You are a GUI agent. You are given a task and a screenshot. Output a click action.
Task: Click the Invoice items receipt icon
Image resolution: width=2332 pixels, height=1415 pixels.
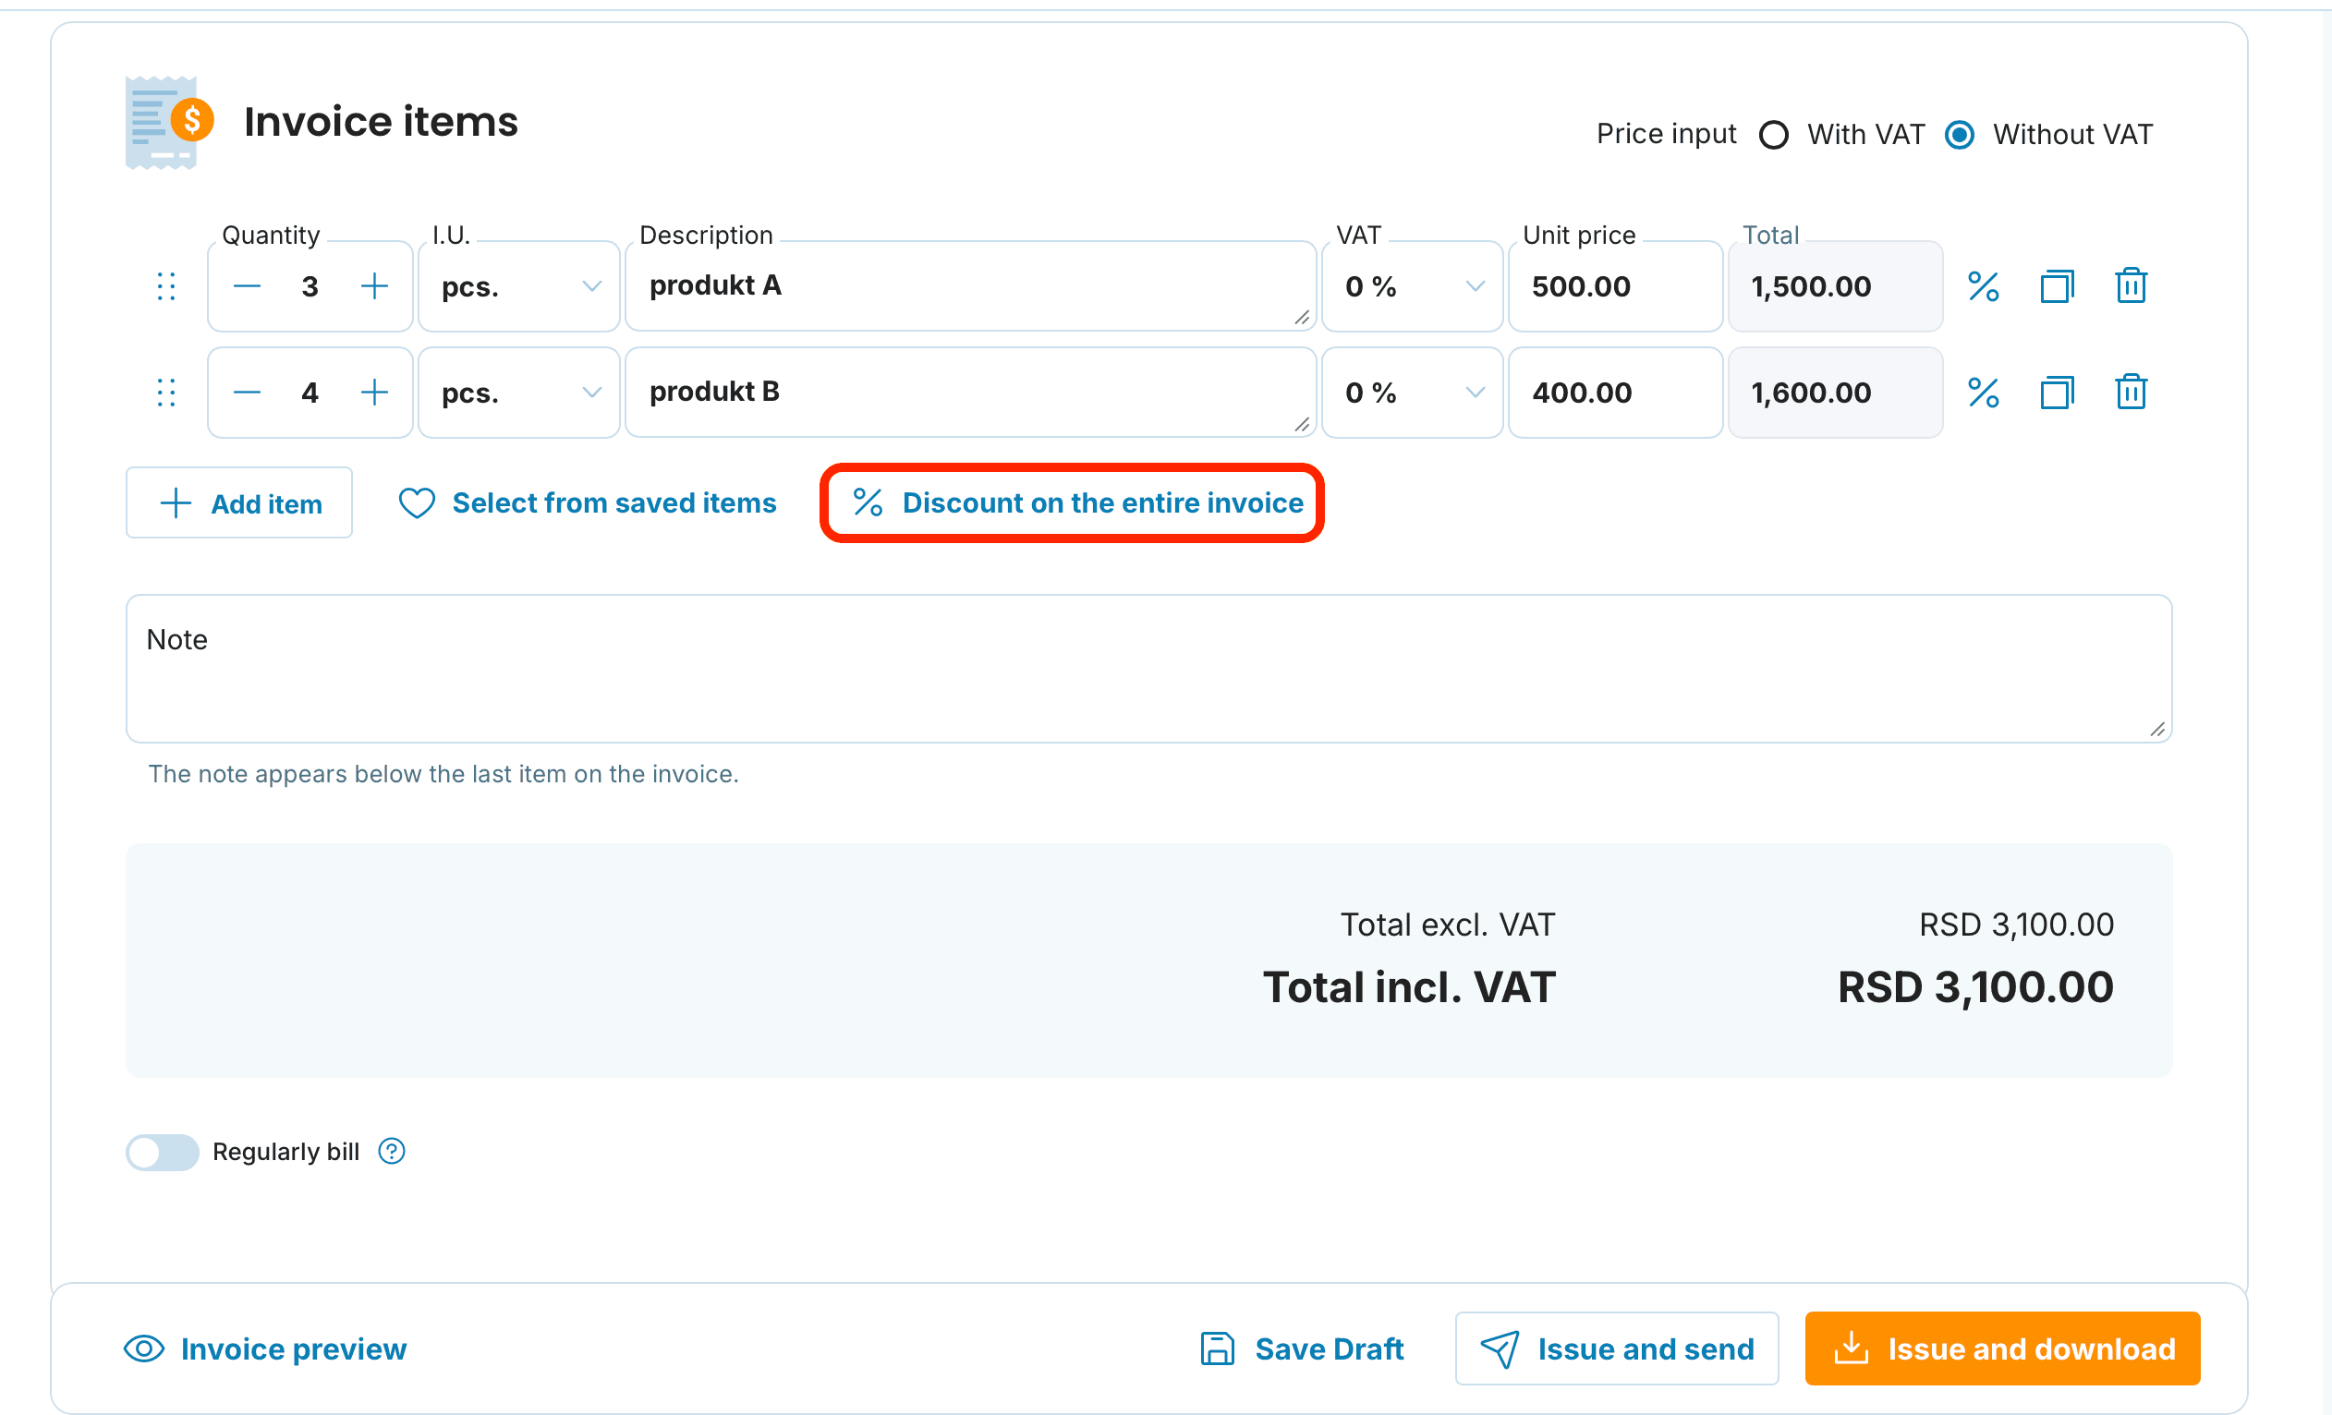click(169, 123)
